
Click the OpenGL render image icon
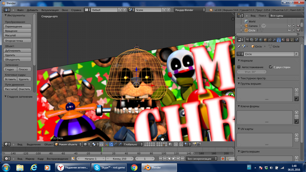point(194,144)
